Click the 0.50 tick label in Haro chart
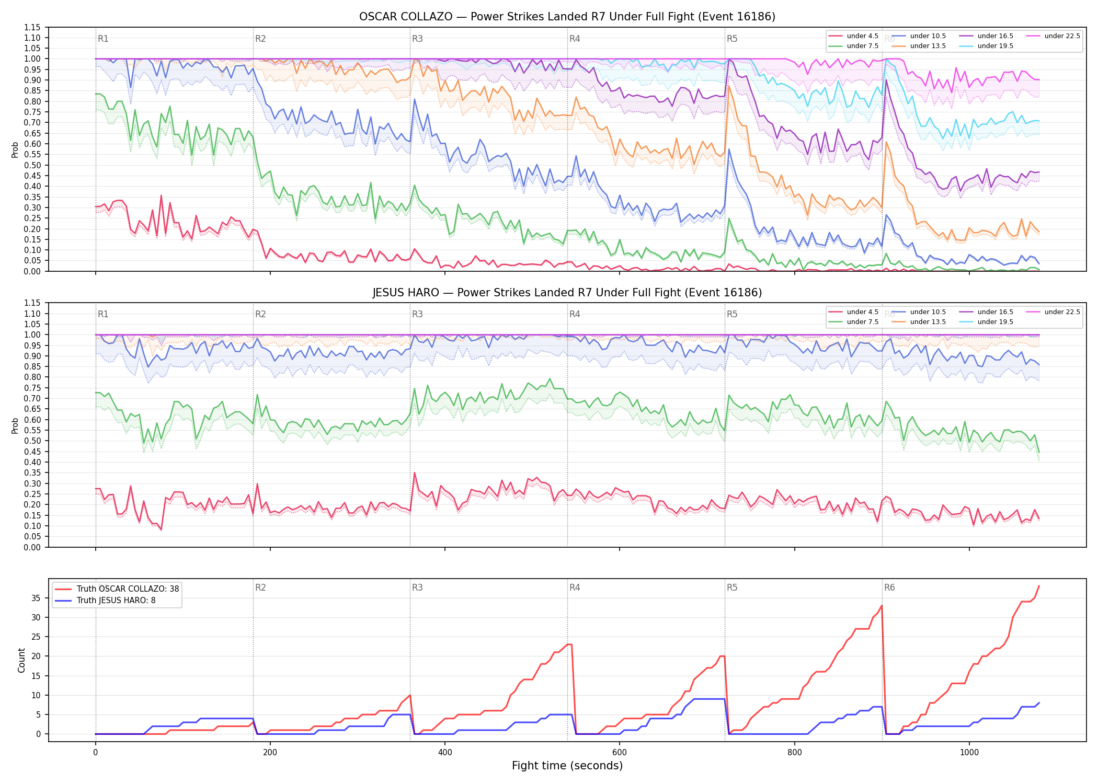The height and width of the screenshot is (784, 1098). (32, 441)
